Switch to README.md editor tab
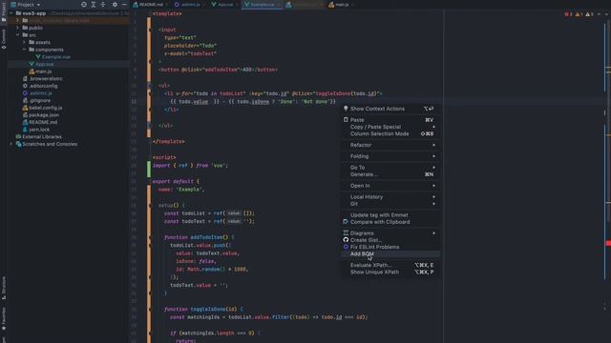The width and height of the screenshot is (611, 343). [148, 5]
